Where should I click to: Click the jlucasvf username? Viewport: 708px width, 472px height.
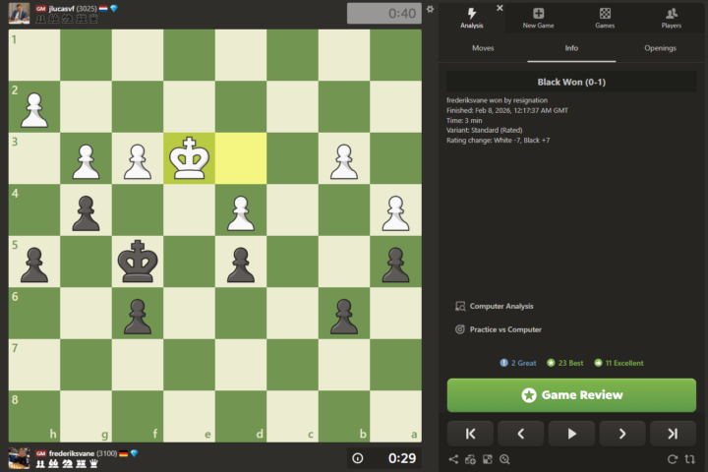61,8
